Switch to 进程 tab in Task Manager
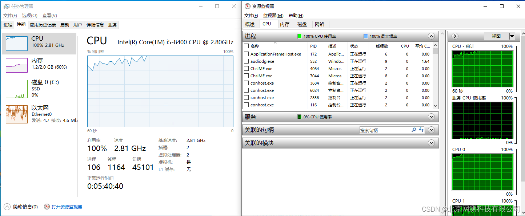Screen dimensions: 525x216 (x=8, y=25)
